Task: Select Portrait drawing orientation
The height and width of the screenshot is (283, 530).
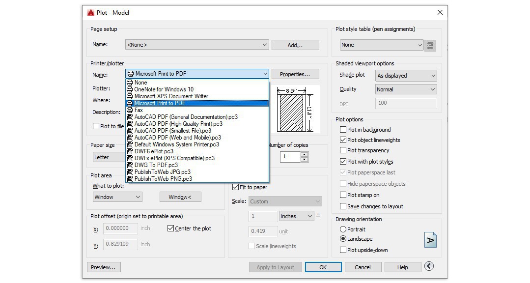Action: coord(343,229)
